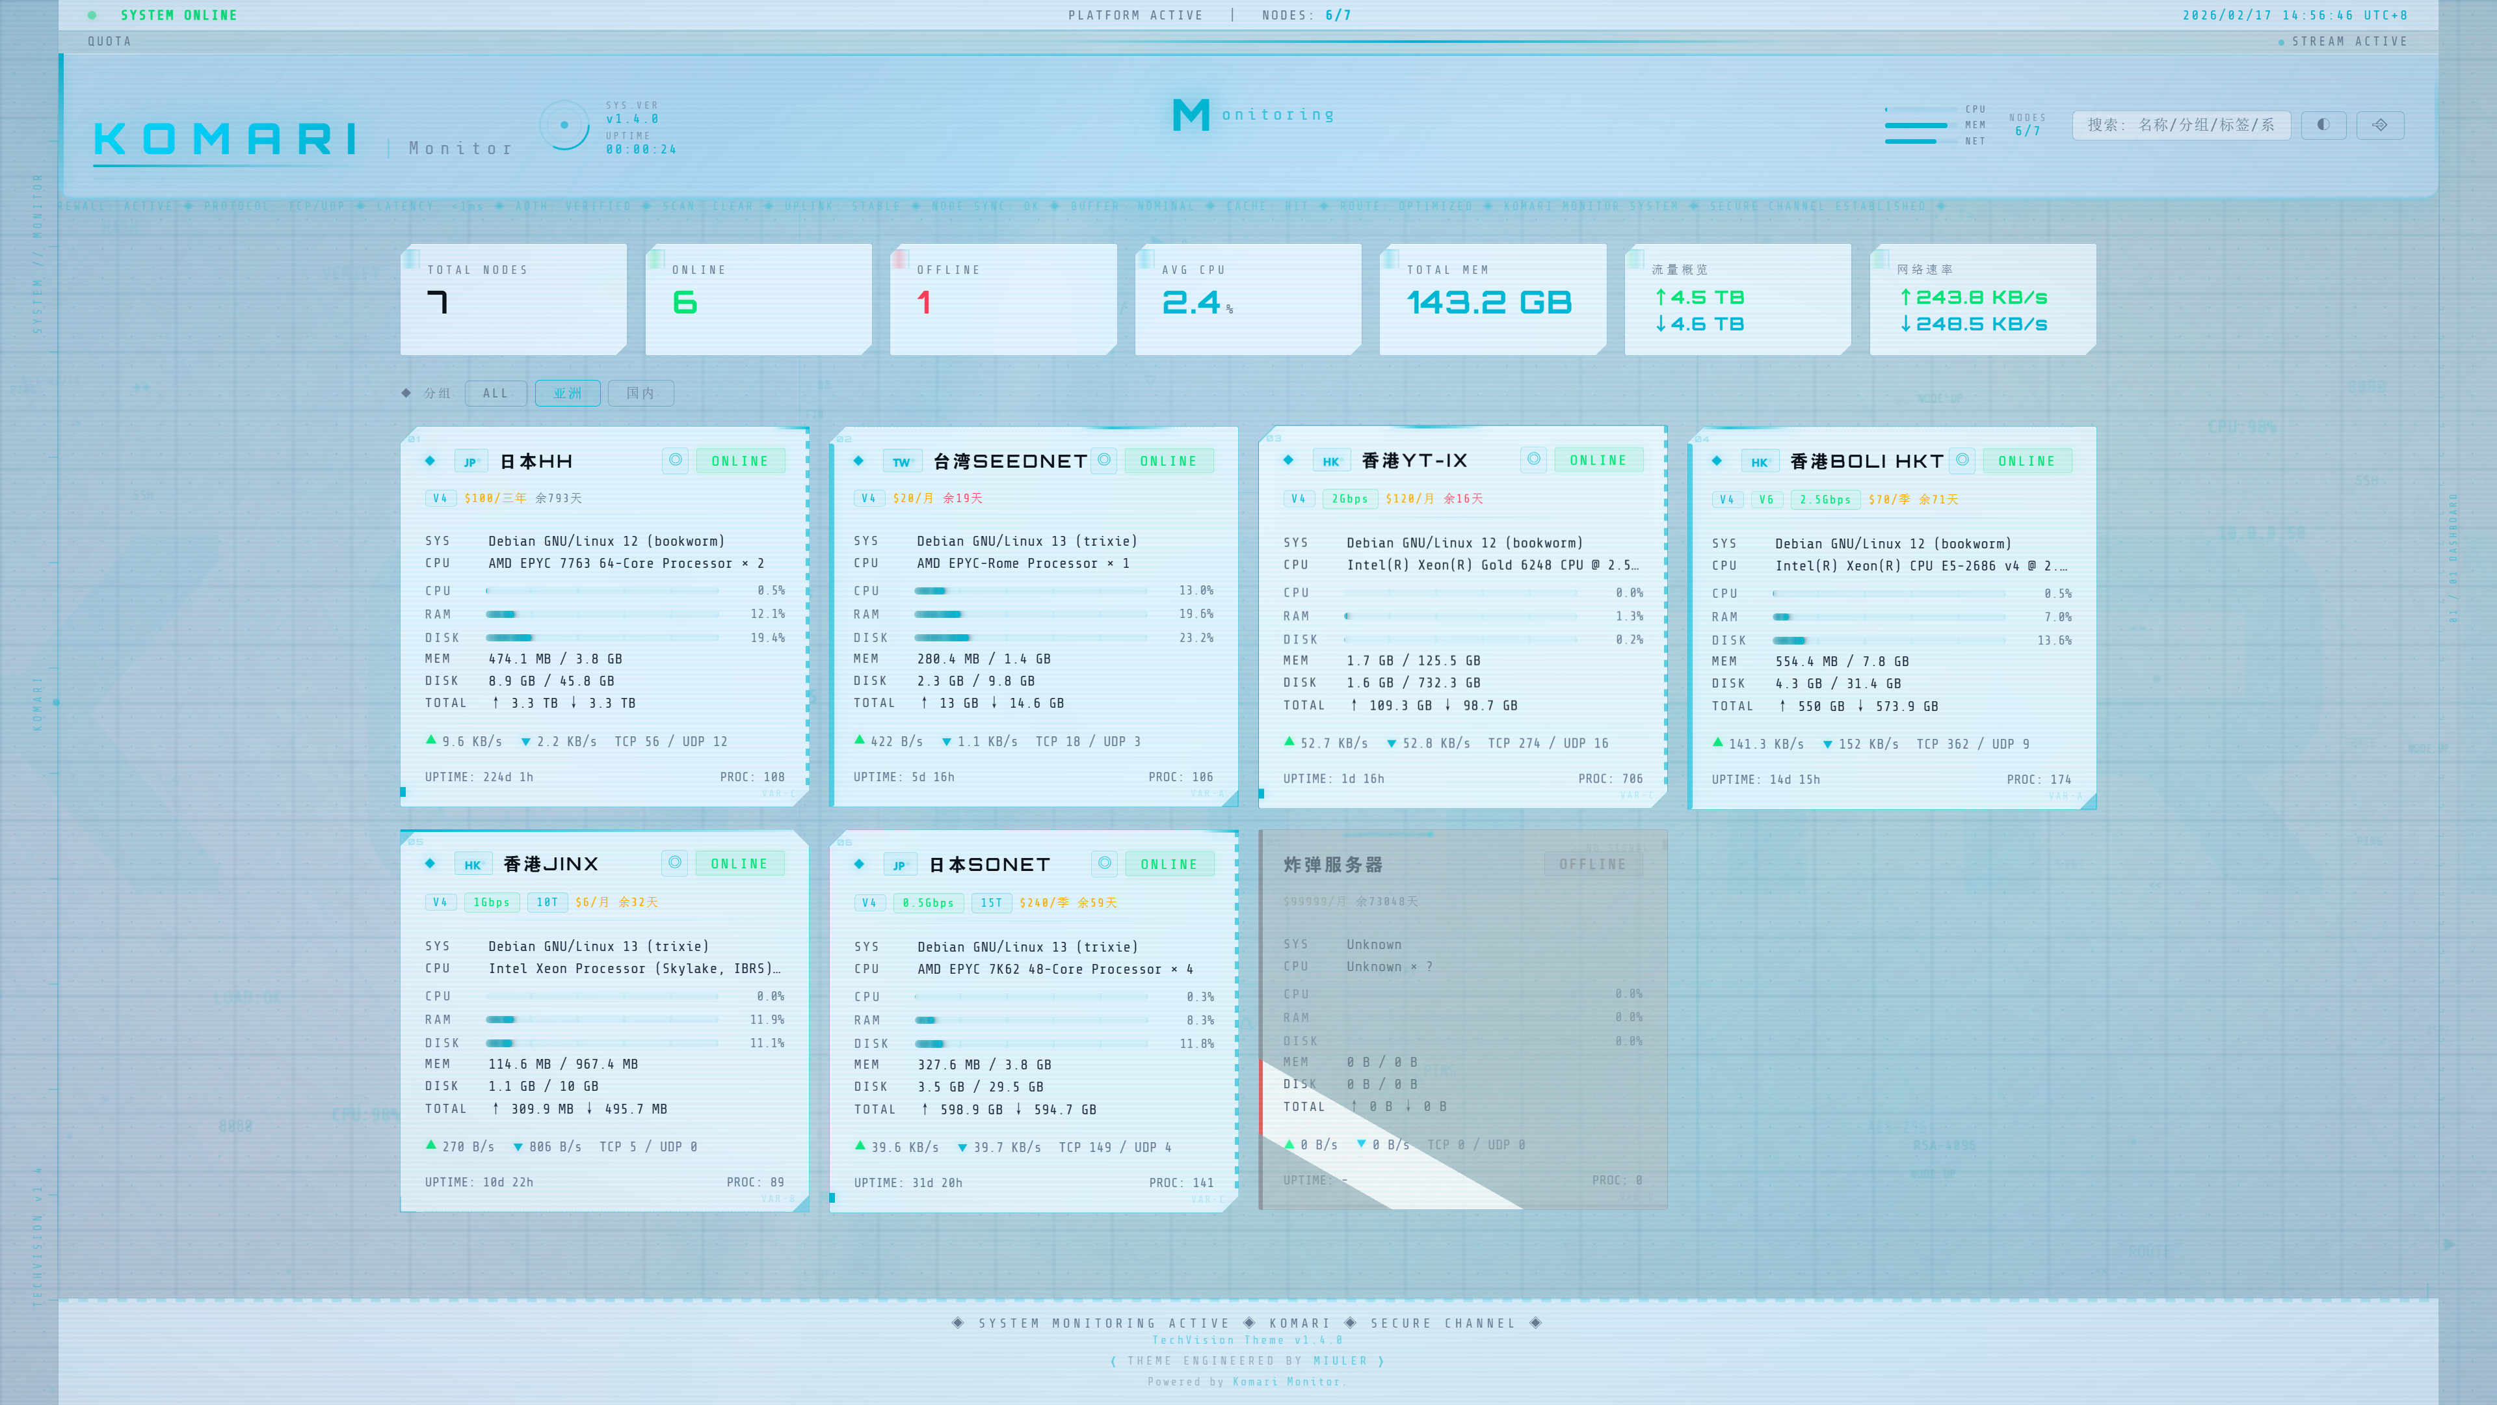Select the 国内 group filter
Viewport: 2497px width, 1405px height.
[640, 393]
